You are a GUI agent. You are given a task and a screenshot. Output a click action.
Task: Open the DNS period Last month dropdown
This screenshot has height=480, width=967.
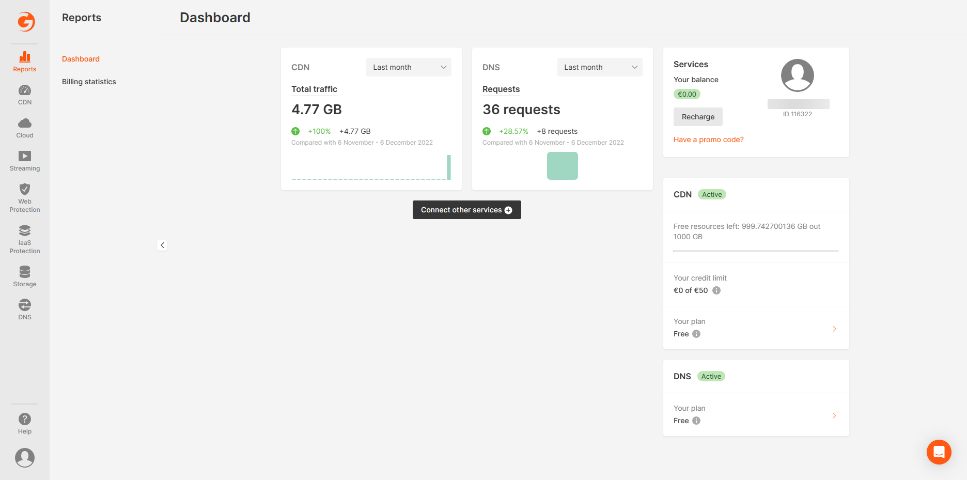pyautogui.click(x=600, y=67)
